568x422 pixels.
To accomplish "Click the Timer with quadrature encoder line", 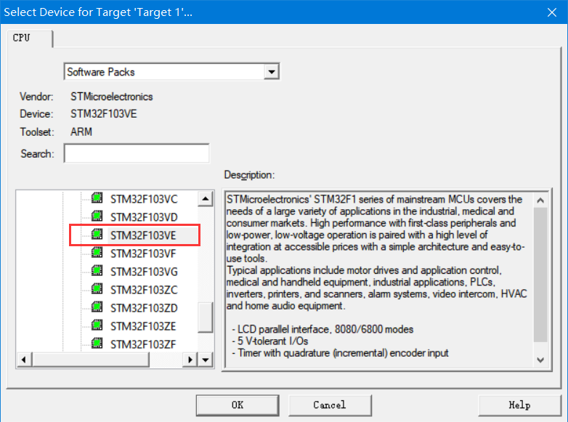I will click(340, 353).
